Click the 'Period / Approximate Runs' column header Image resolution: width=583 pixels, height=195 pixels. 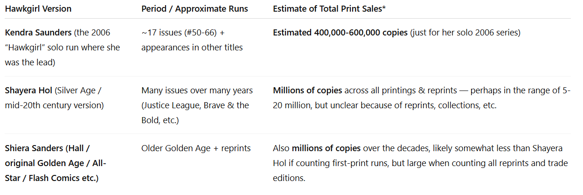194,8
